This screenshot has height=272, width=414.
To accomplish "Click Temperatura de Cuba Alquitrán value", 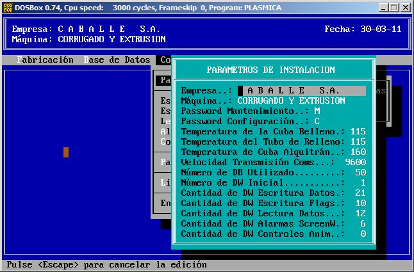I will pyautogui.click(x=358, y=152).
